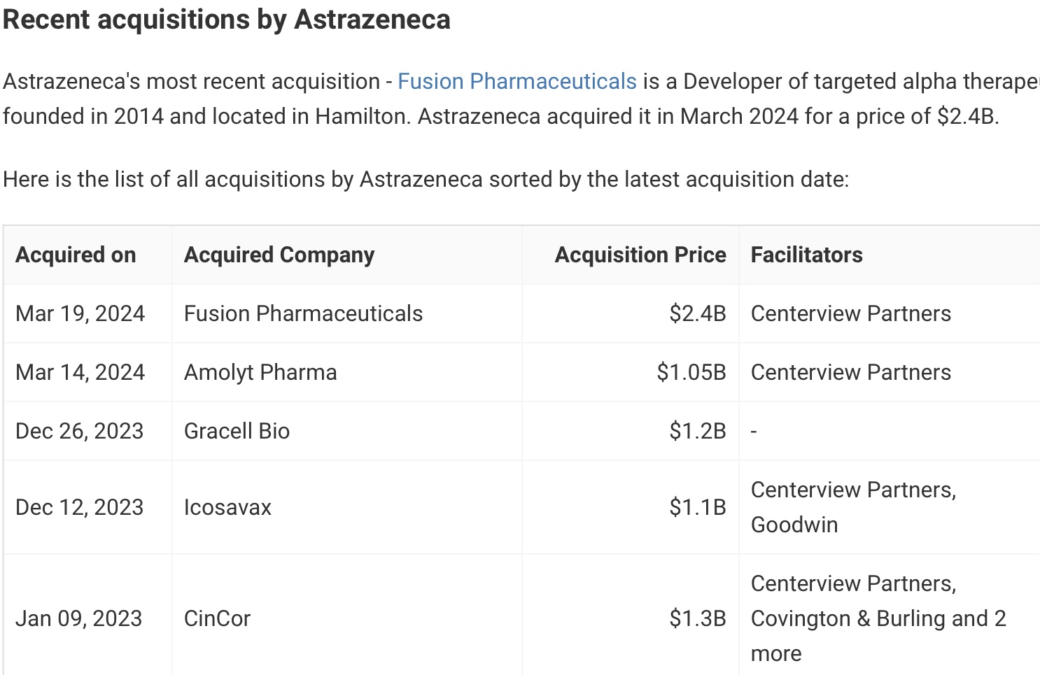Click the Recent acquisitions by Astrazeneca heading

pos(226,20)
